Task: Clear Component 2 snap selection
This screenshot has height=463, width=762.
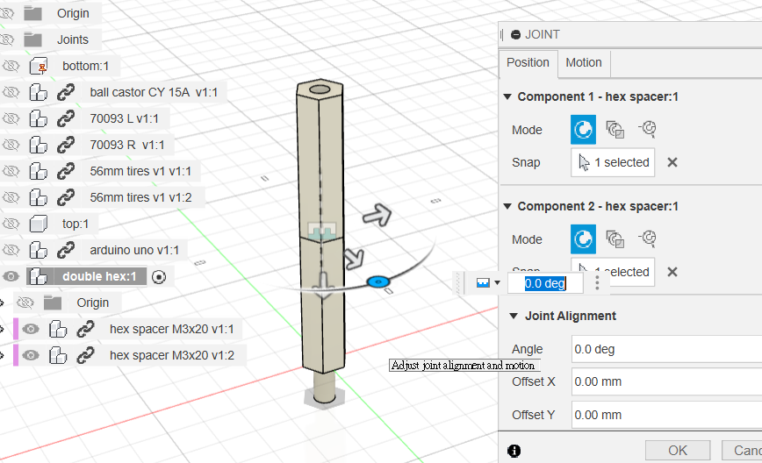Action: 672,272
